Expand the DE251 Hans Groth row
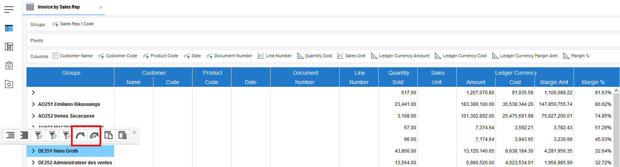 click(x=33, y=151)
